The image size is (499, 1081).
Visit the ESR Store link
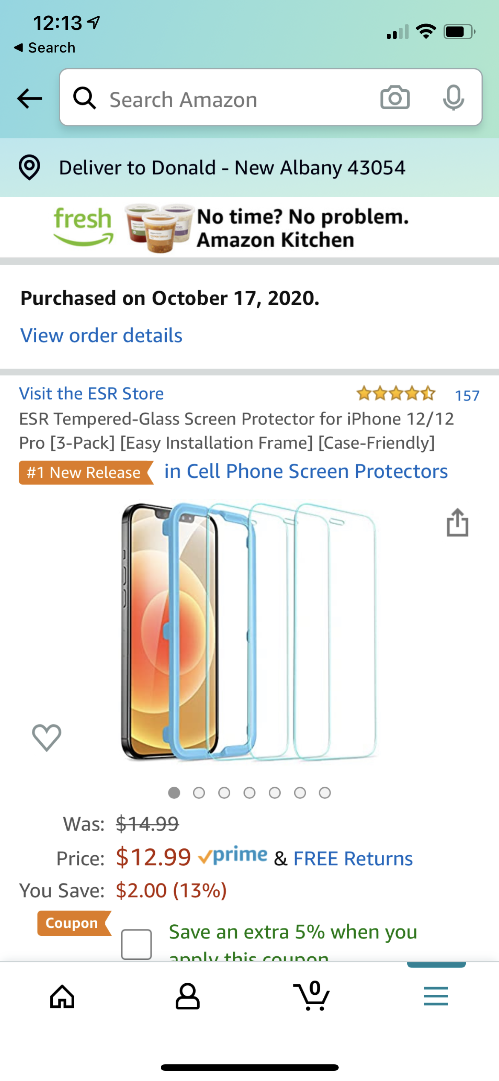tap(91, 394)
